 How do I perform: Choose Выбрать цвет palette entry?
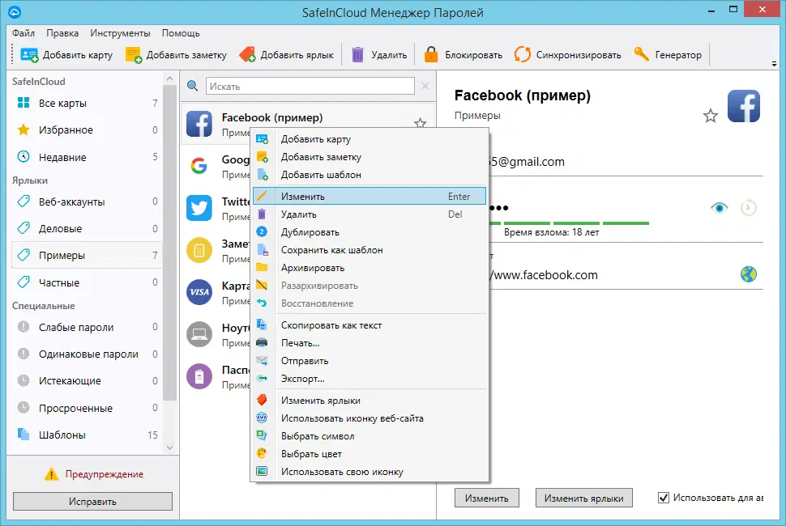coord(370,454)
